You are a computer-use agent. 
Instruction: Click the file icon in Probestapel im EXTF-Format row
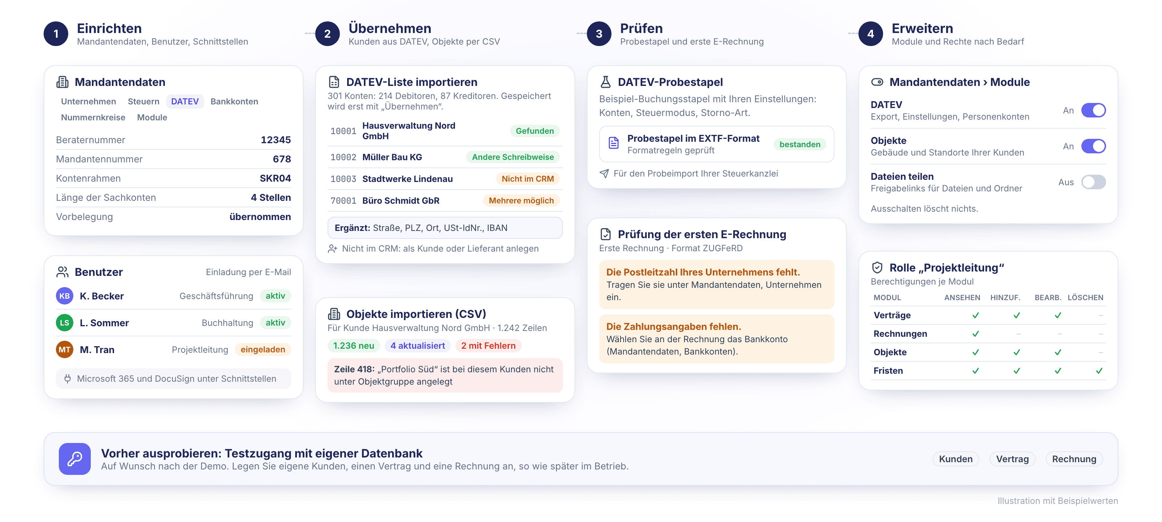(613, 143)
